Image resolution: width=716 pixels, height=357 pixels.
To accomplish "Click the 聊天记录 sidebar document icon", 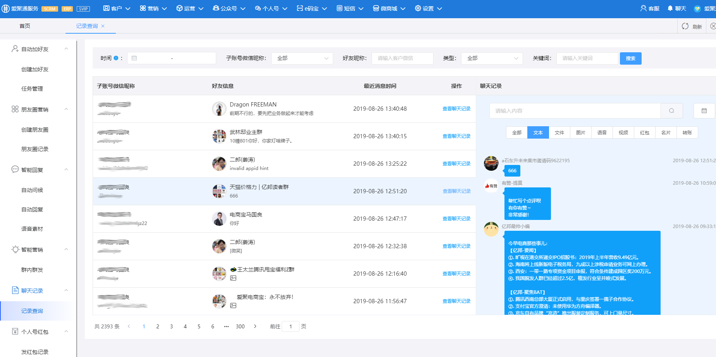I will click(15, 290).
